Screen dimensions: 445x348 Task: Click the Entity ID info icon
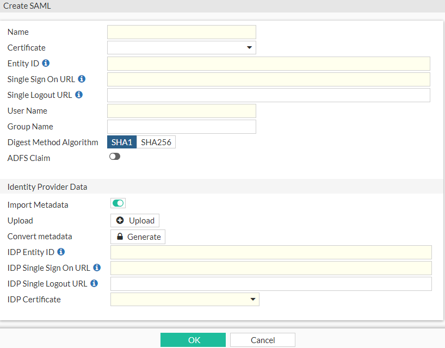tap(46, 63)
